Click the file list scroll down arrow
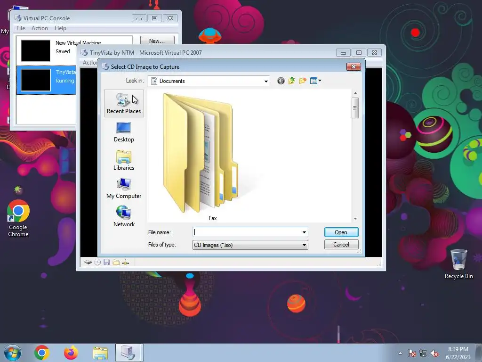Viewport: 482px width, 362px height. click(355, 218)
